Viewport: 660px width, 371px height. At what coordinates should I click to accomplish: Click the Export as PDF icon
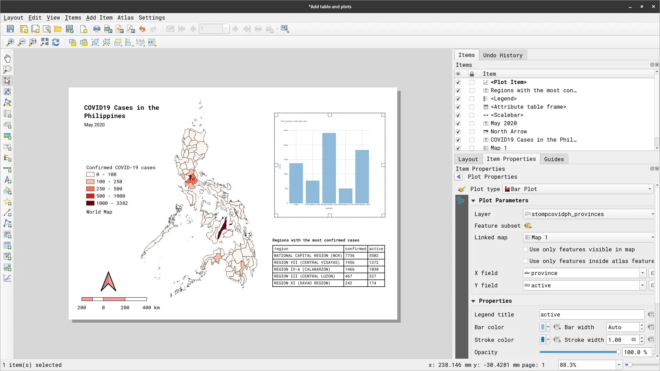click(x=131, y=29)
